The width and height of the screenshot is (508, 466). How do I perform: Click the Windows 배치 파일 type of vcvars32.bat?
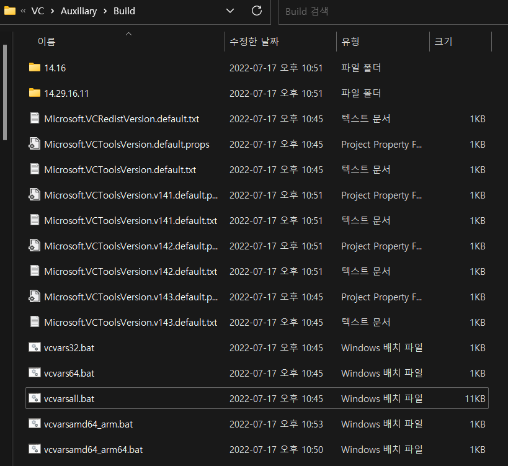pyautogui.click(x=381, y=347)
